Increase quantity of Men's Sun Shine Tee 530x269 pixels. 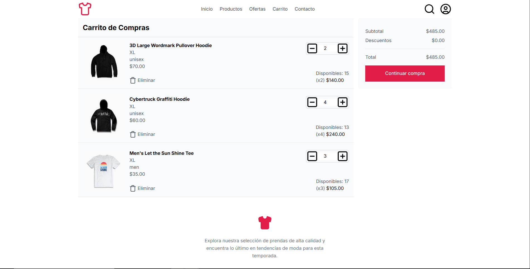point(342,156)
